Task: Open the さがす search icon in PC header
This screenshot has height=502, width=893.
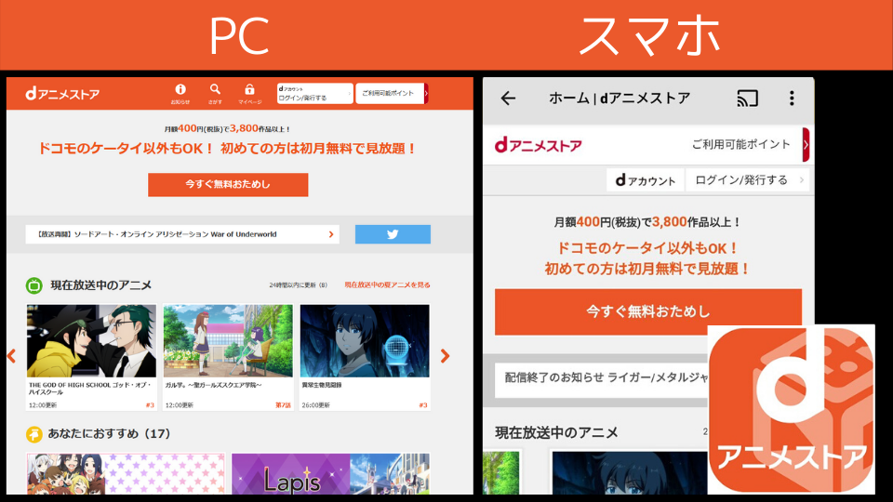Action: (215, 93)
